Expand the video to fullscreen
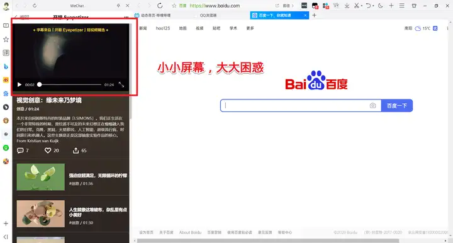The width and height of the screenshot is (453, 243). pyautogui.click(x=121, y=84)
